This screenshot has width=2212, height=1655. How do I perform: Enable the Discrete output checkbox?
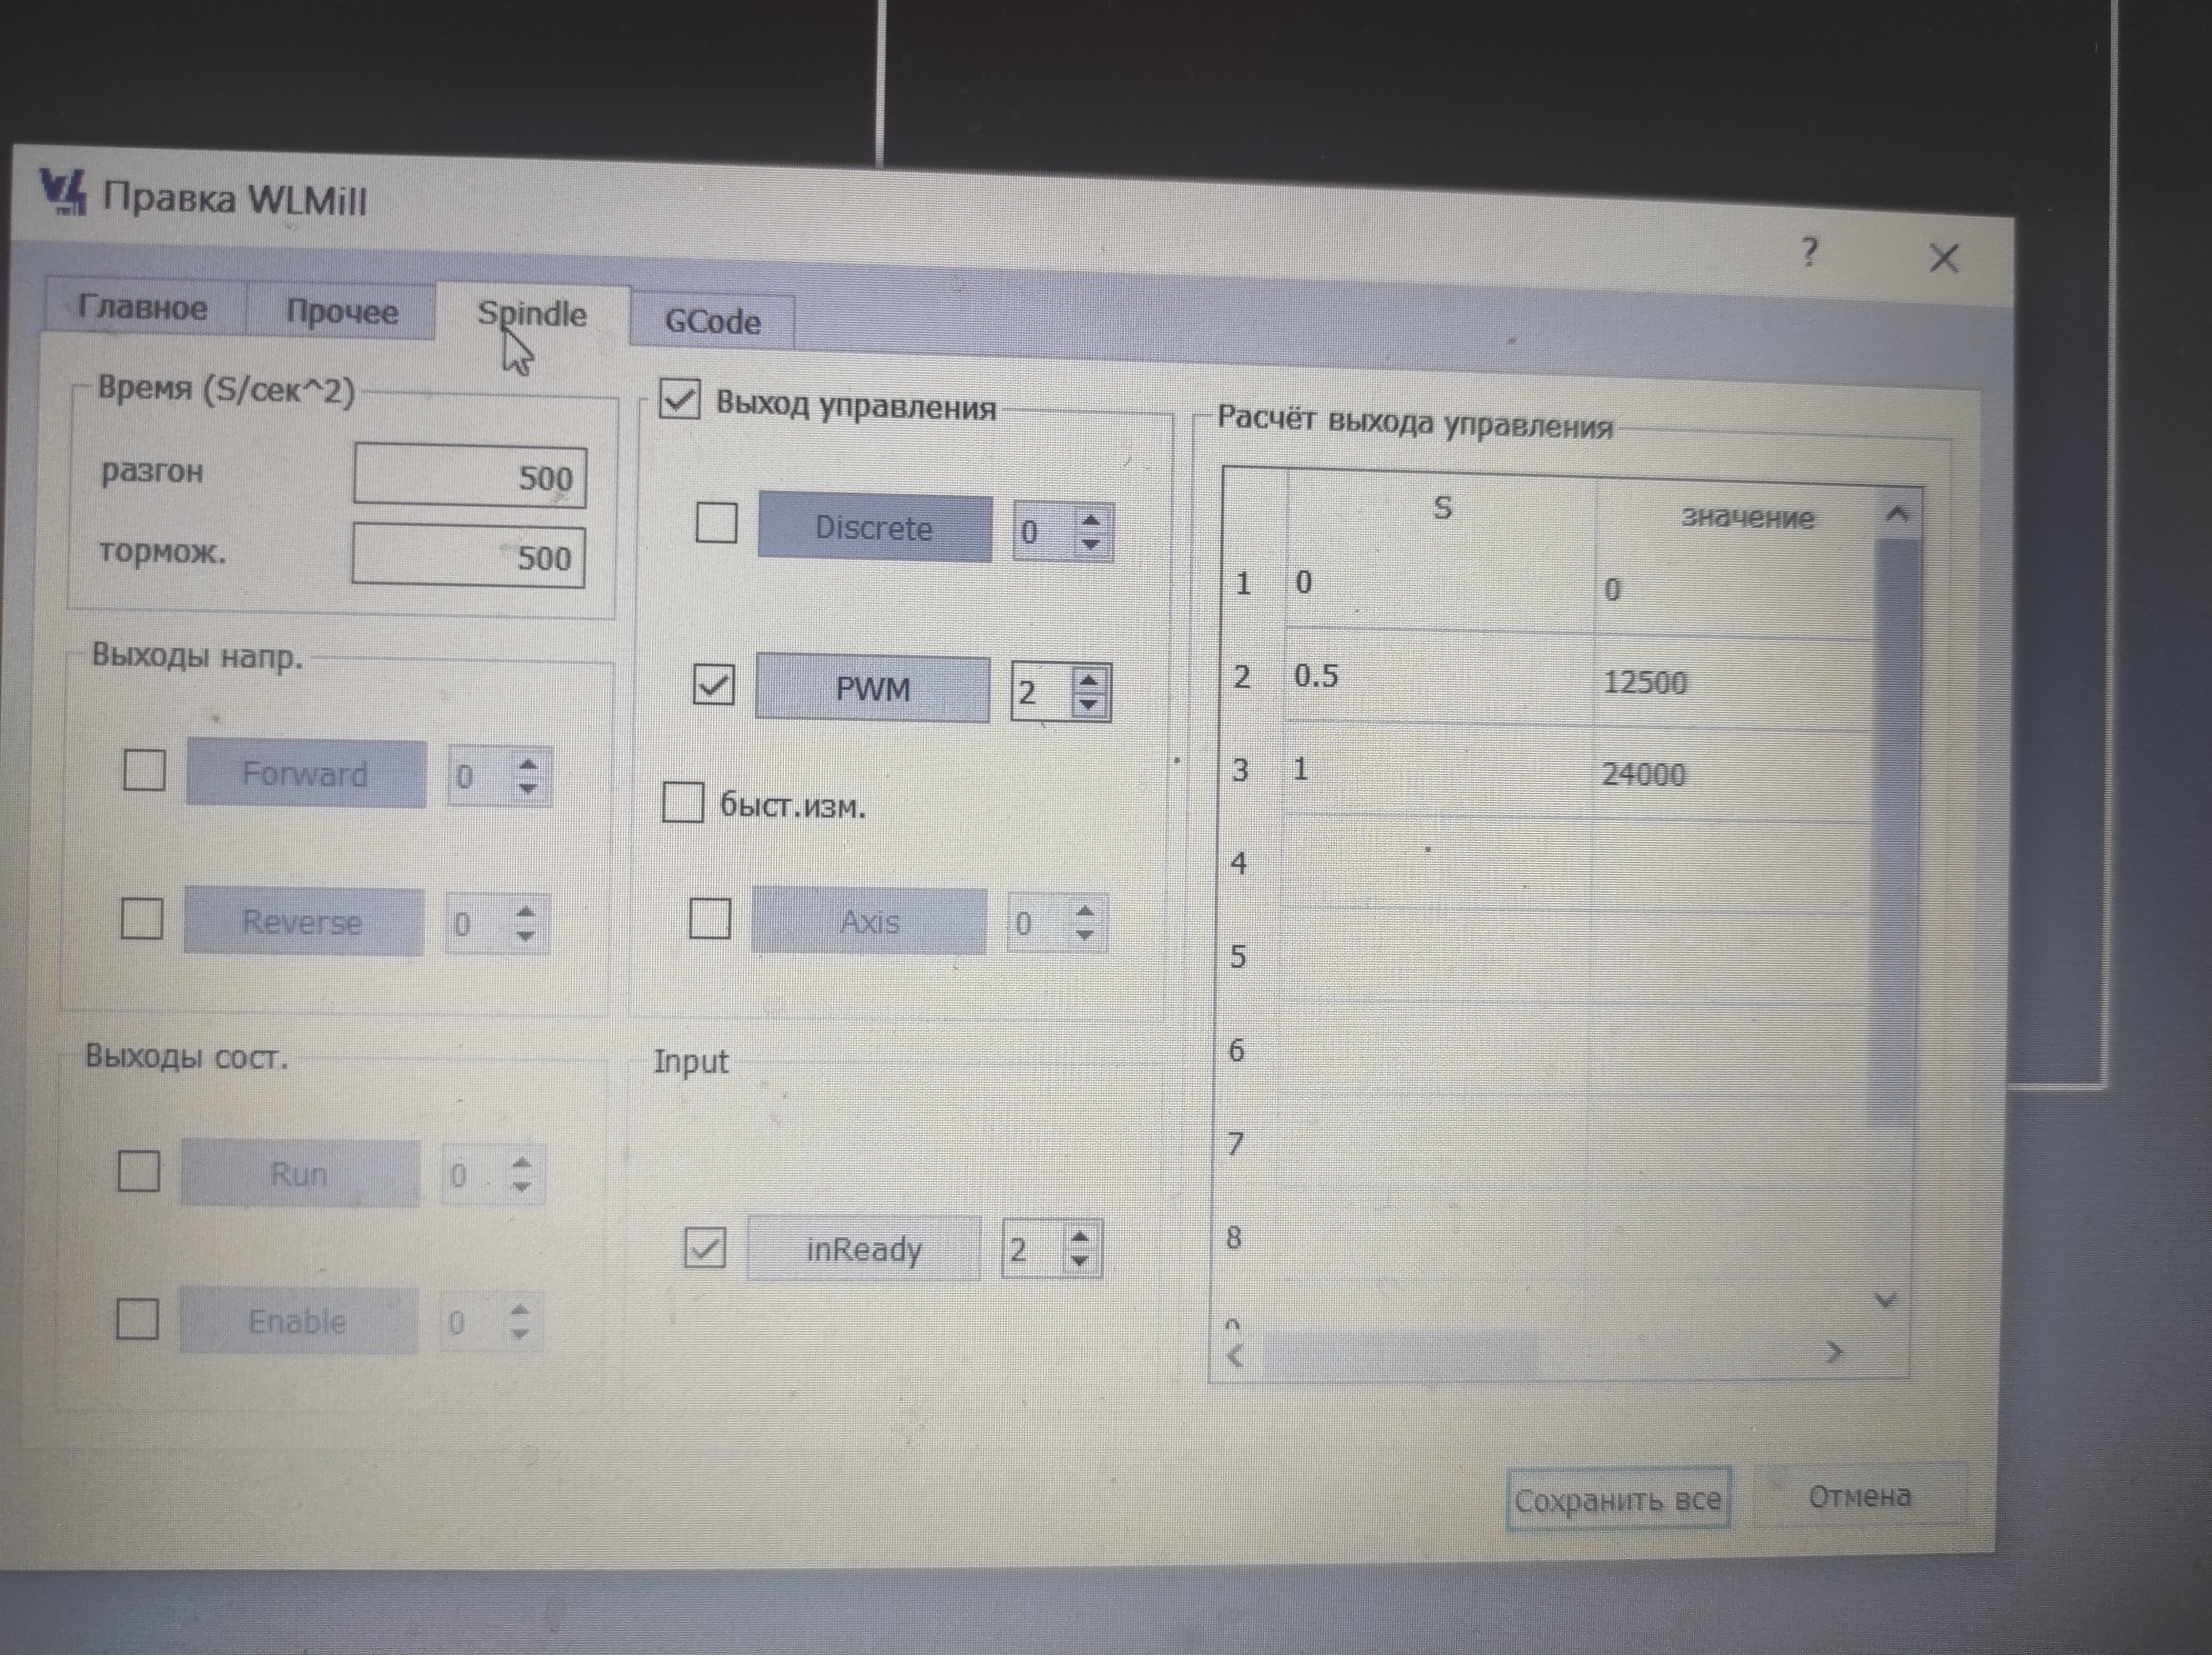point(716,523)
